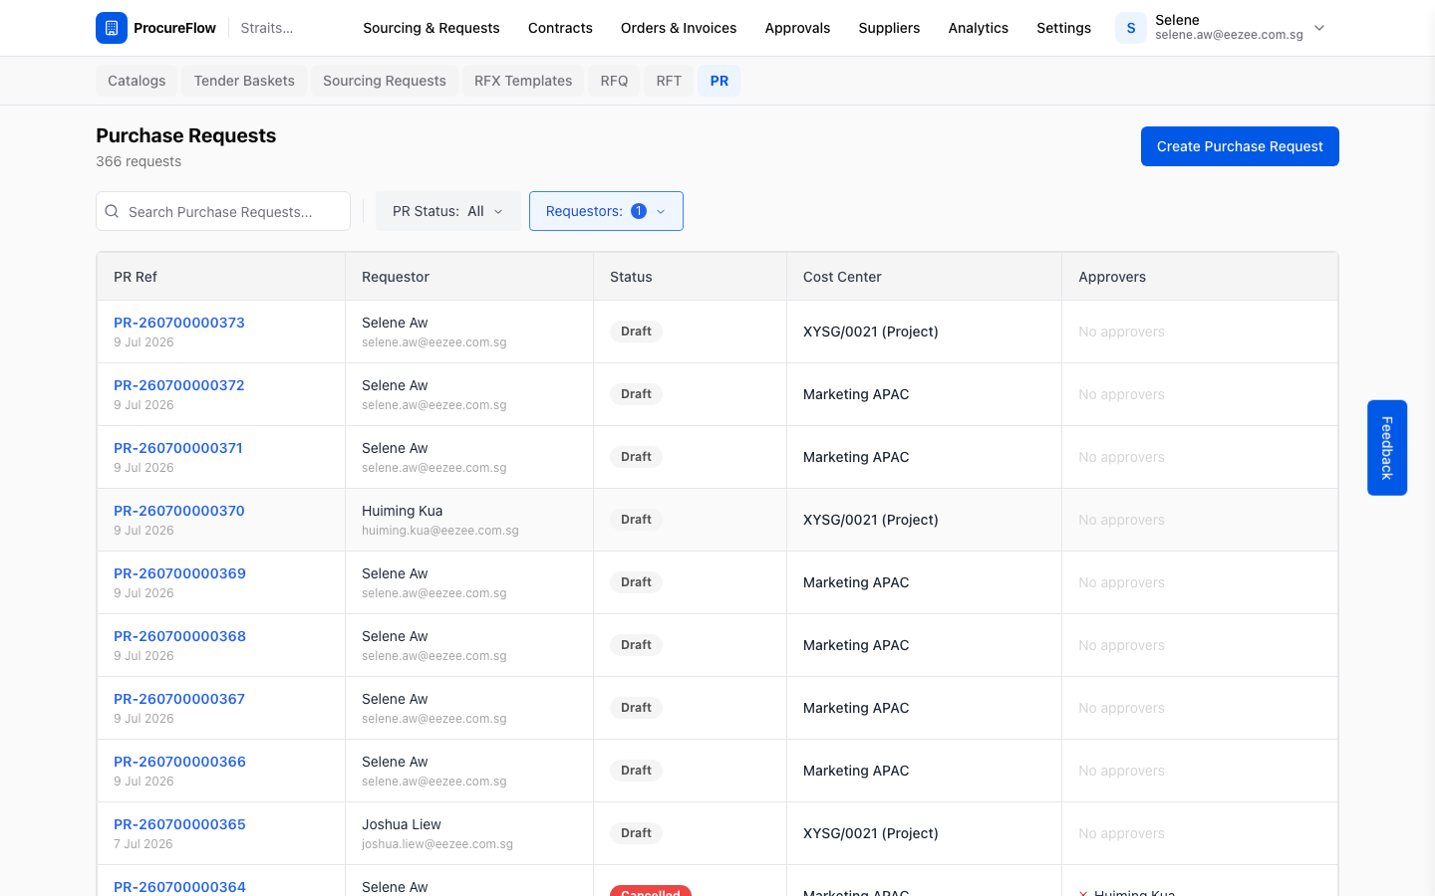Click the Joshua Liew requestor name
Screen dimensions: 1435x896
(x=402, y=824)
